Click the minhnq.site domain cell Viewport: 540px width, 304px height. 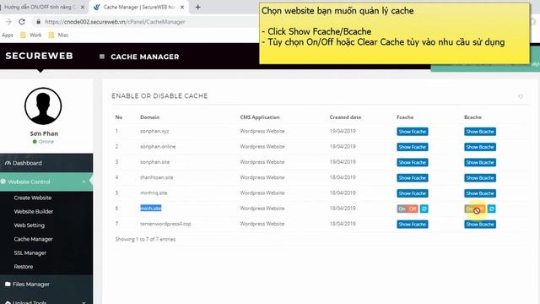click(154, 193)
